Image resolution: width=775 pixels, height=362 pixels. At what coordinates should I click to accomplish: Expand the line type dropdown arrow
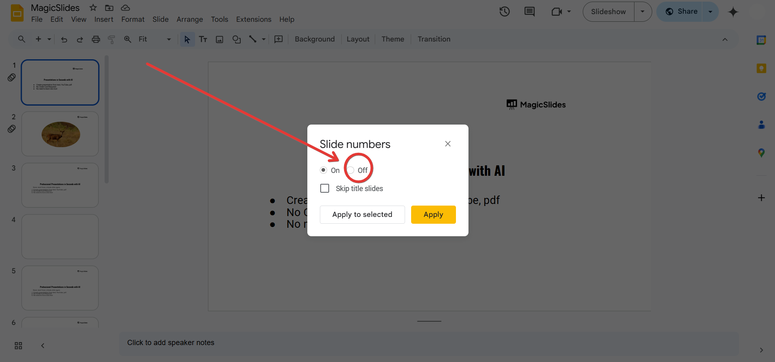coord(264,39)
